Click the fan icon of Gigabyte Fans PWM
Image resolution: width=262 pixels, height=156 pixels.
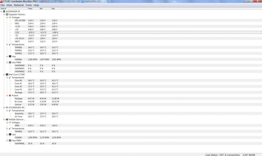click(10, 62)
